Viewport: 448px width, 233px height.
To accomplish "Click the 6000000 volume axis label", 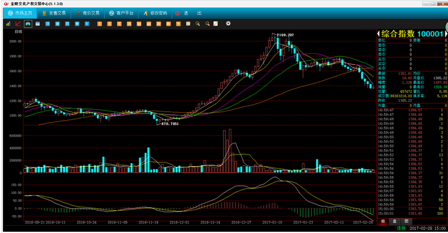I will (15, 136).
